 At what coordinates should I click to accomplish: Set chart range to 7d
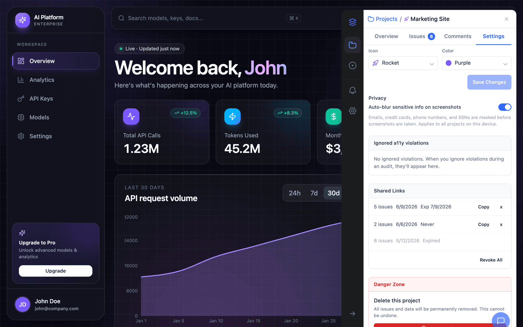(314, 193)
